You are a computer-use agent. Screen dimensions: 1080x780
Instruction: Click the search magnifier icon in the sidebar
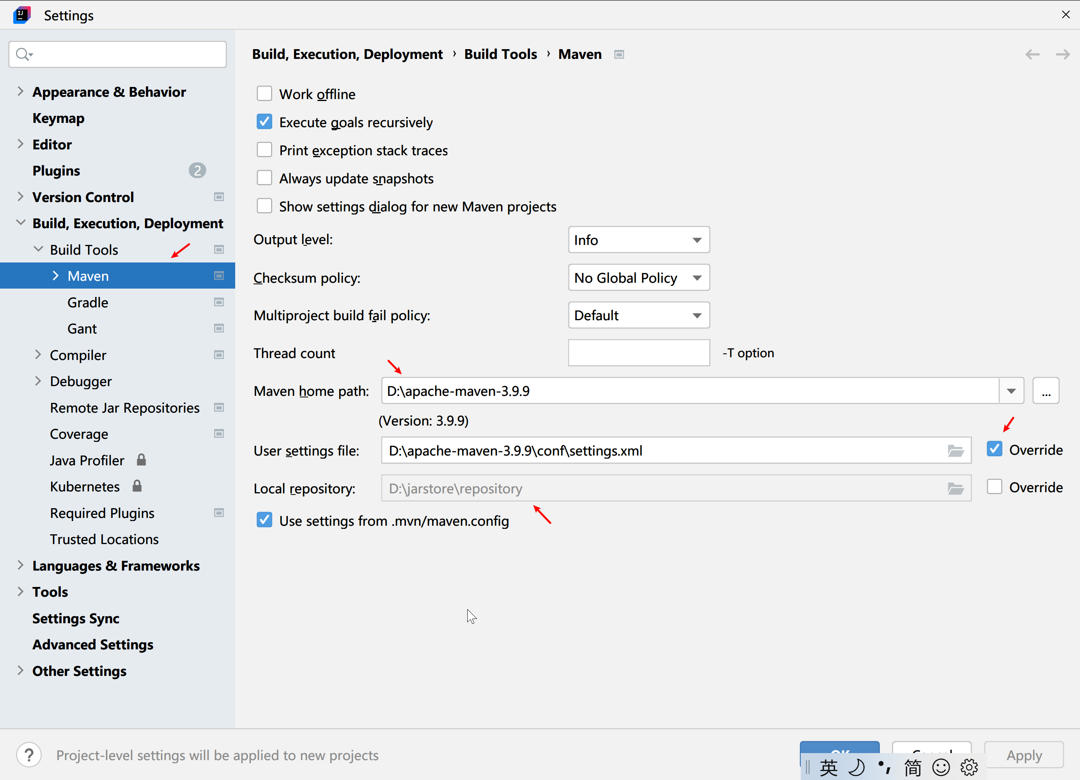[22, 54]
